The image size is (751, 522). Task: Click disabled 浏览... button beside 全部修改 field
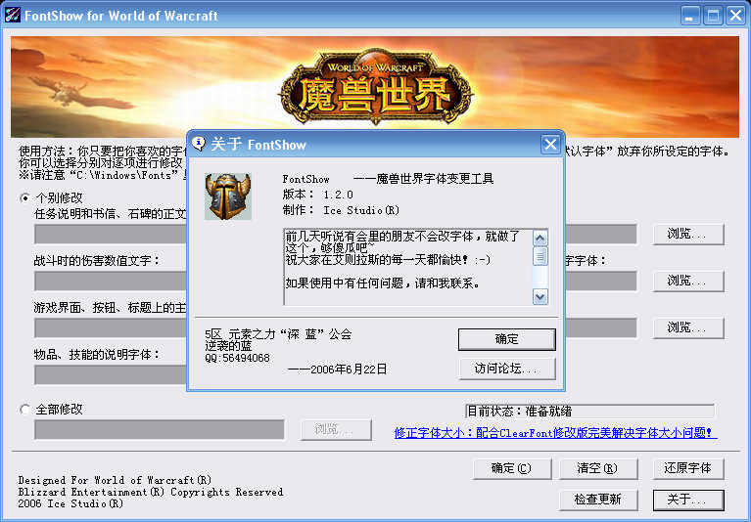336,430
